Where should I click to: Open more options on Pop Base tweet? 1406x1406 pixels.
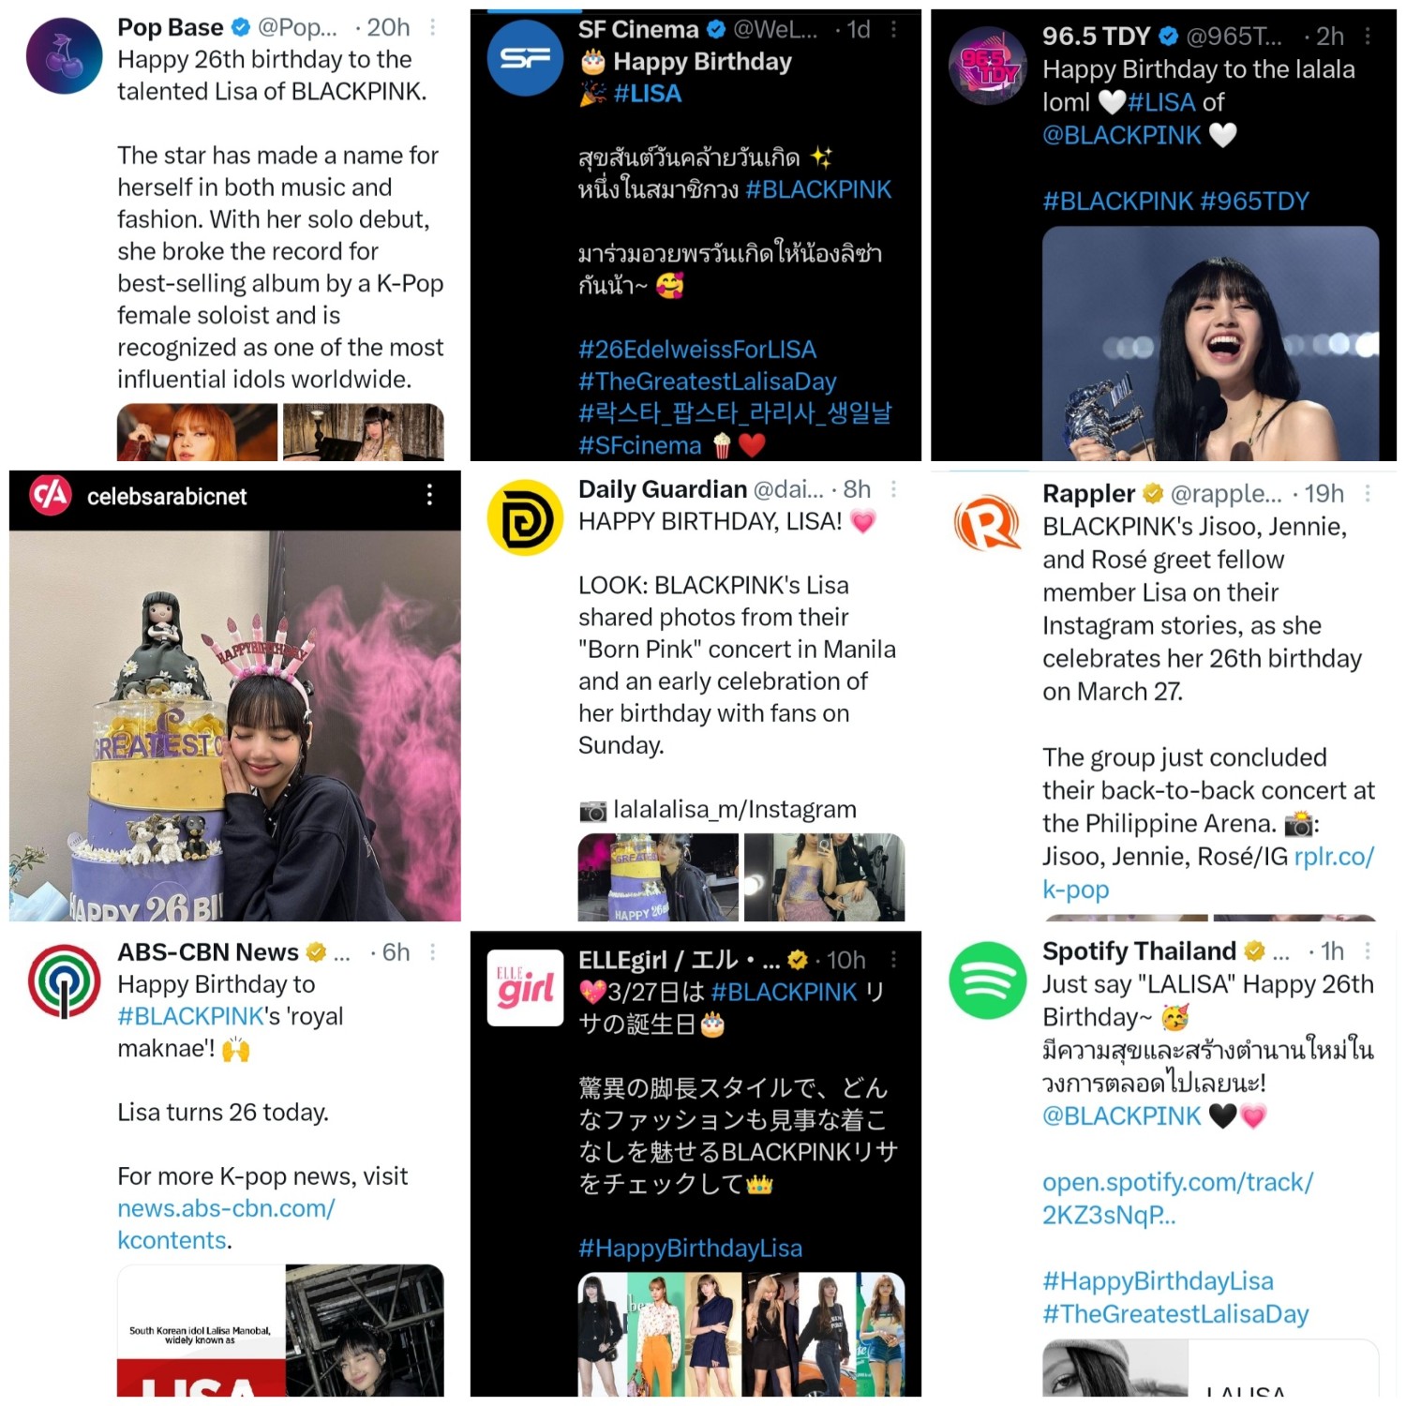point(432,27)
